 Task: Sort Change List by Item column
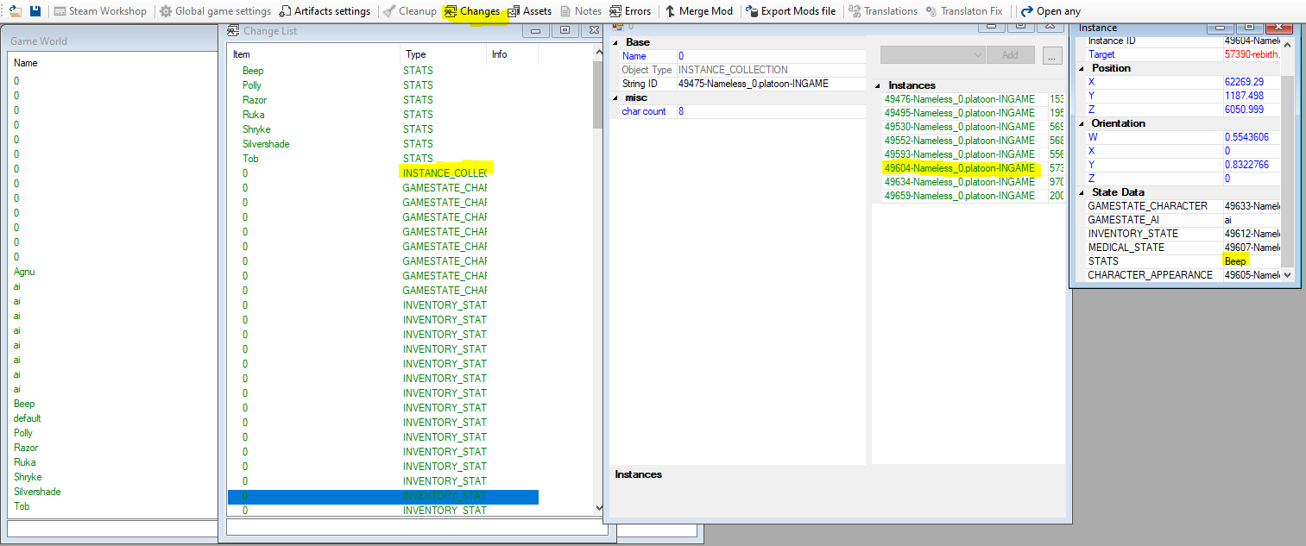[314, 54]
